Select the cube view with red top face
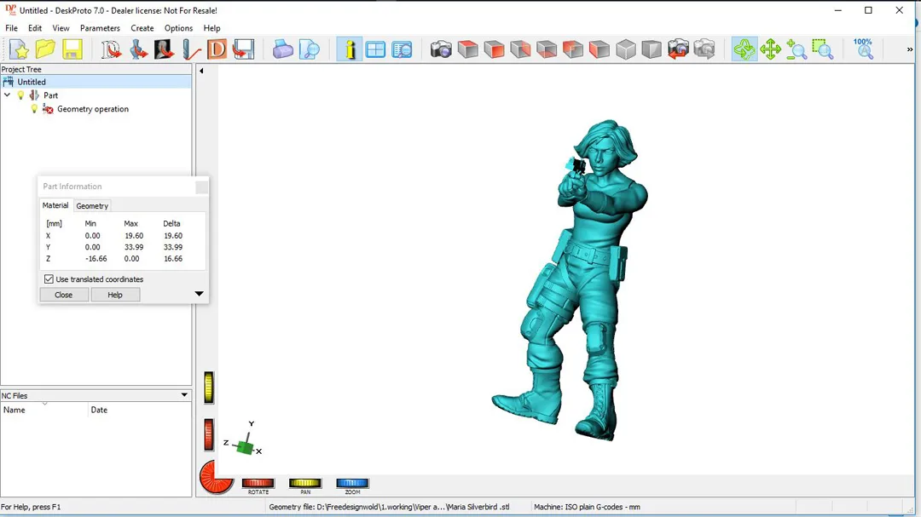 (467, 49)
